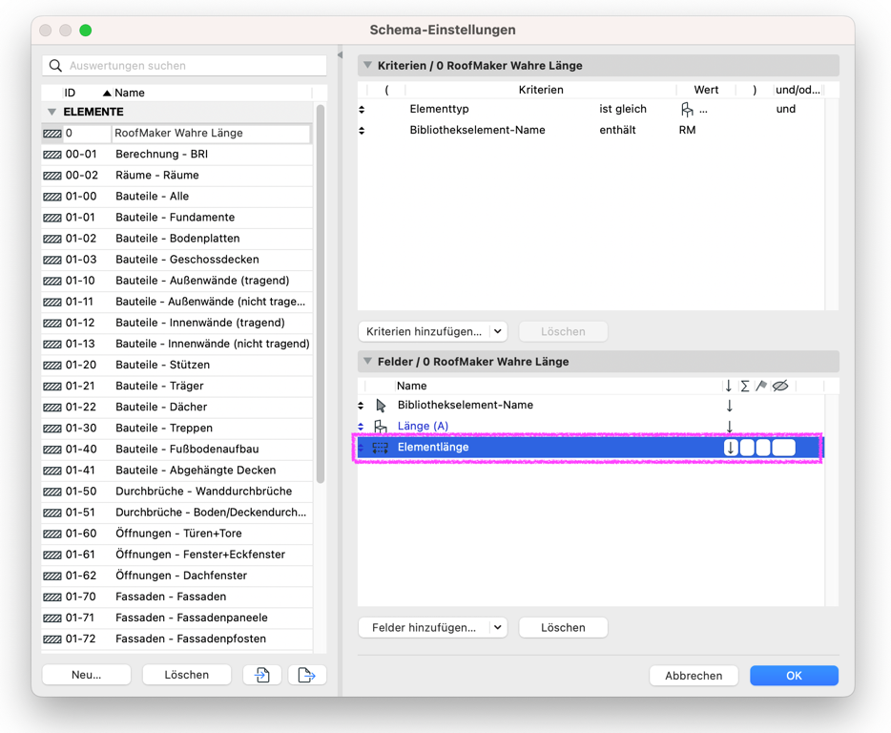Click the und/od... column header
891x733 pixels.
click(x=798, y=90)
